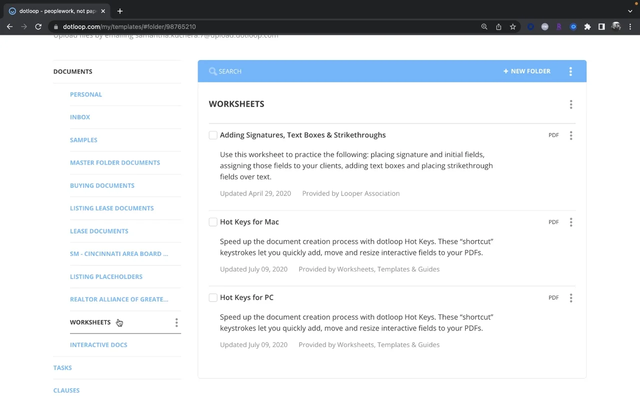This screenshot has width=640, height=400.
Task: Go to the Interactive Docs folder
Action: click(x=98, y=345)
